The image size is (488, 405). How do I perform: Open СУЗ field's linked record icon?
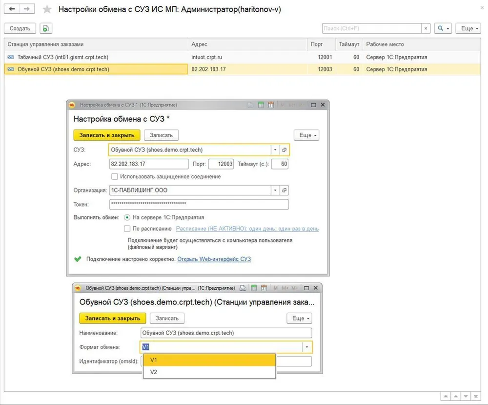click(284, 150)
